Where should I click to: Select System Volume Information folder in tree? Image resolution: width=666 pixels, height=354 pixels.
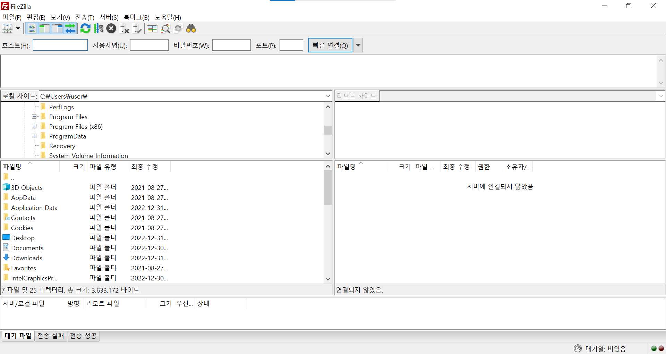click(x=88, y=155)
